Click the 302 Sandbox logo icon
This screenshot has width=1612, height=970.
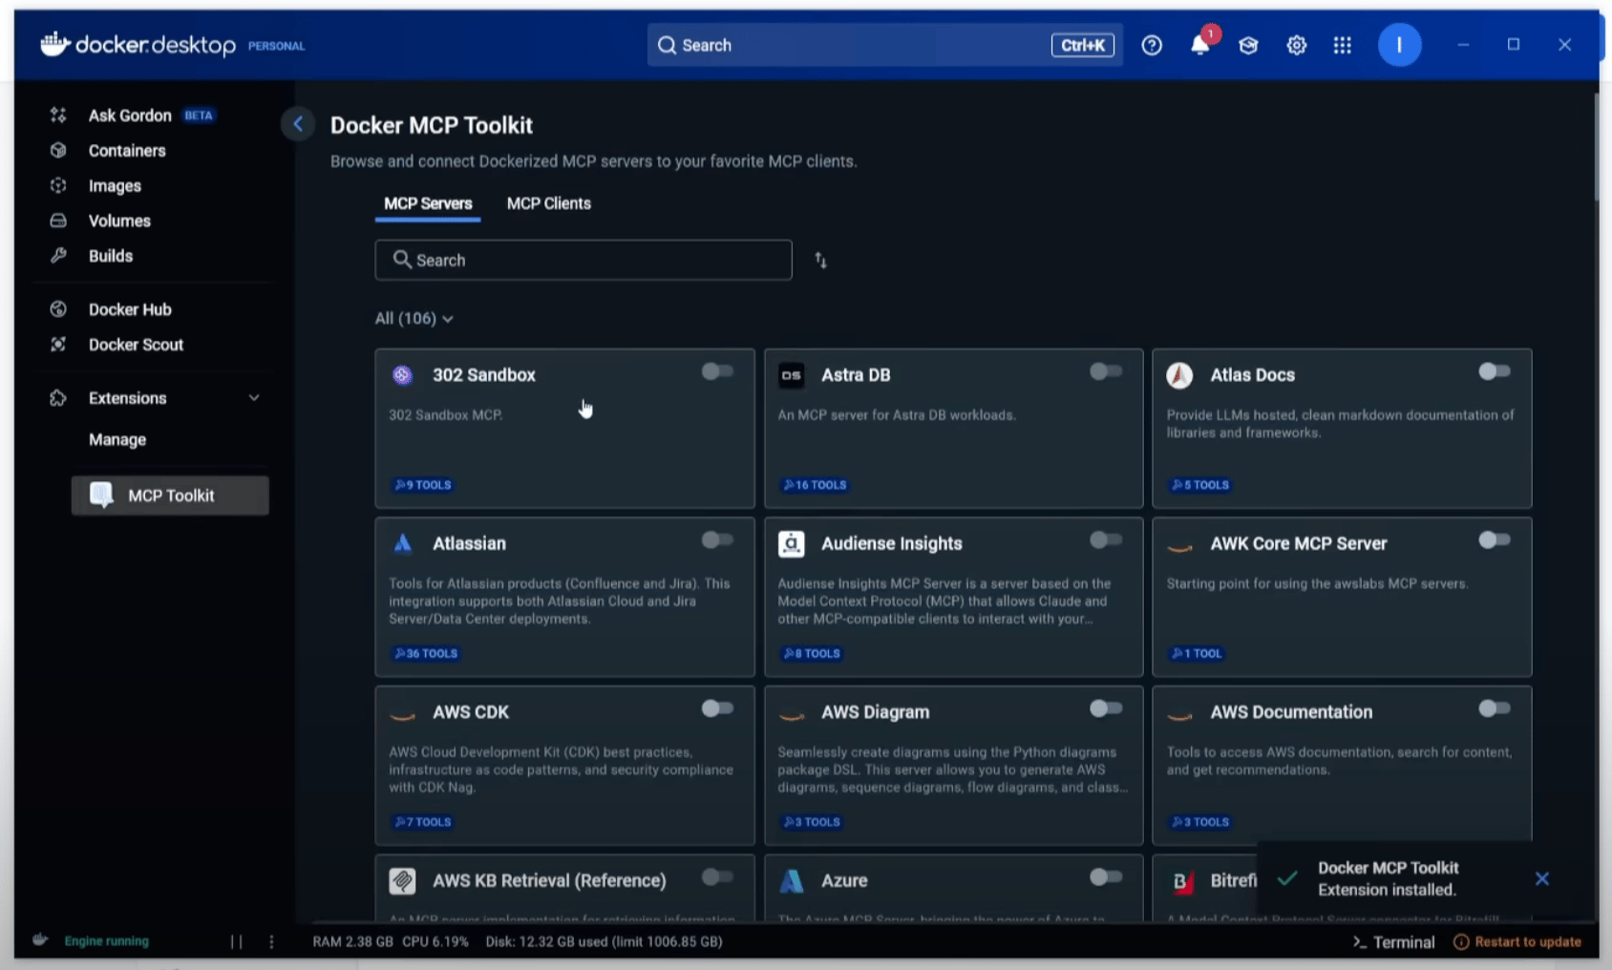pyautogui.click(x=403, y=375)
